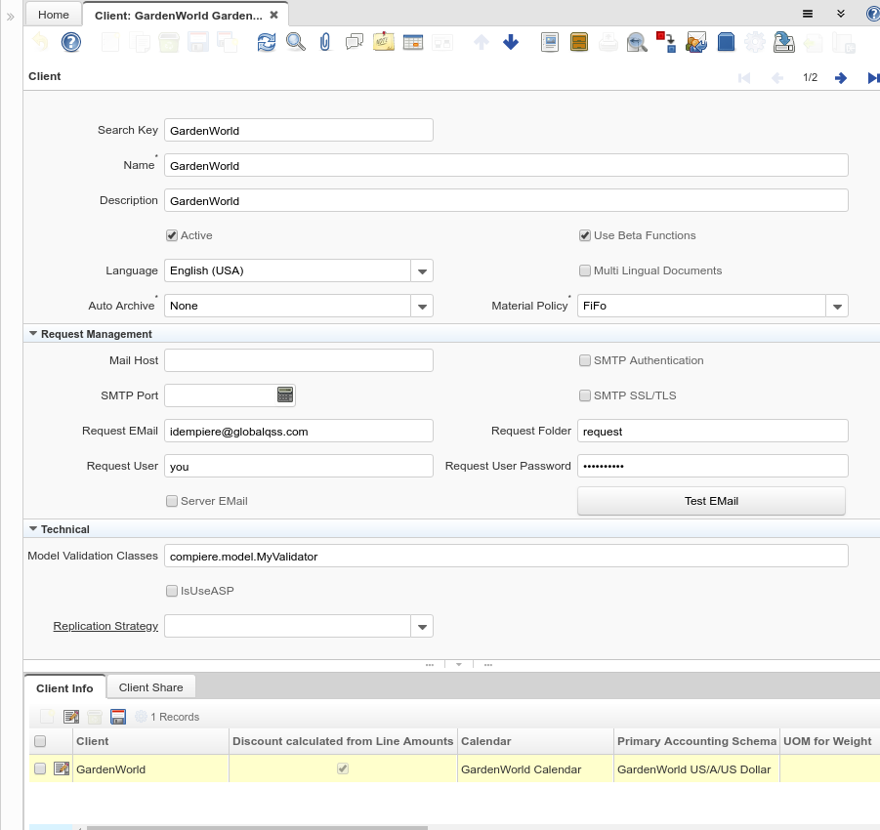Enable Multi Lingual Documents checkbox
The width and height of the screenshot is (880, 830).
tap(585, 270)
